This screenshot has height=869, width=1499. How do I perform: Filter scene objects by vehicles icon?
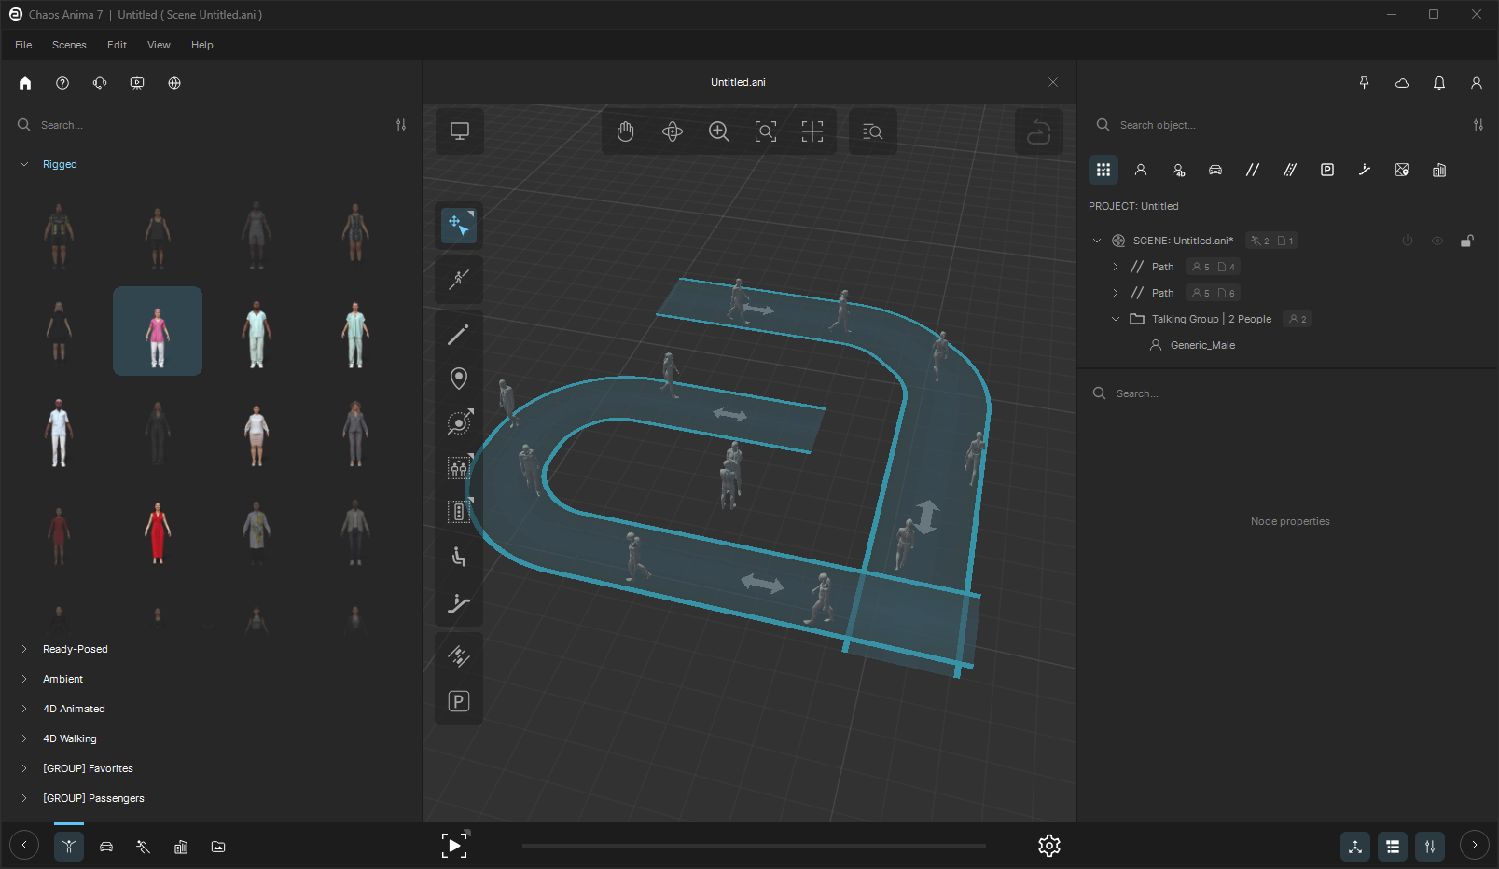pos(1215,170)
